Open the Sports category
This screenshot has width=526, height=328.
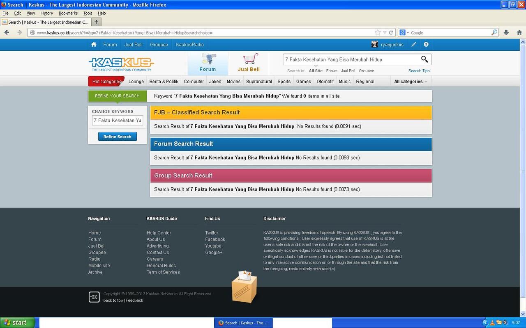point(284,82)
